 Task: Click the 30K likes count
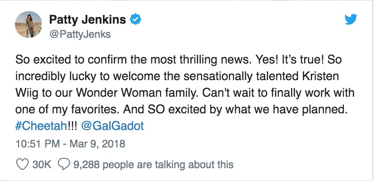coord(42,164)
